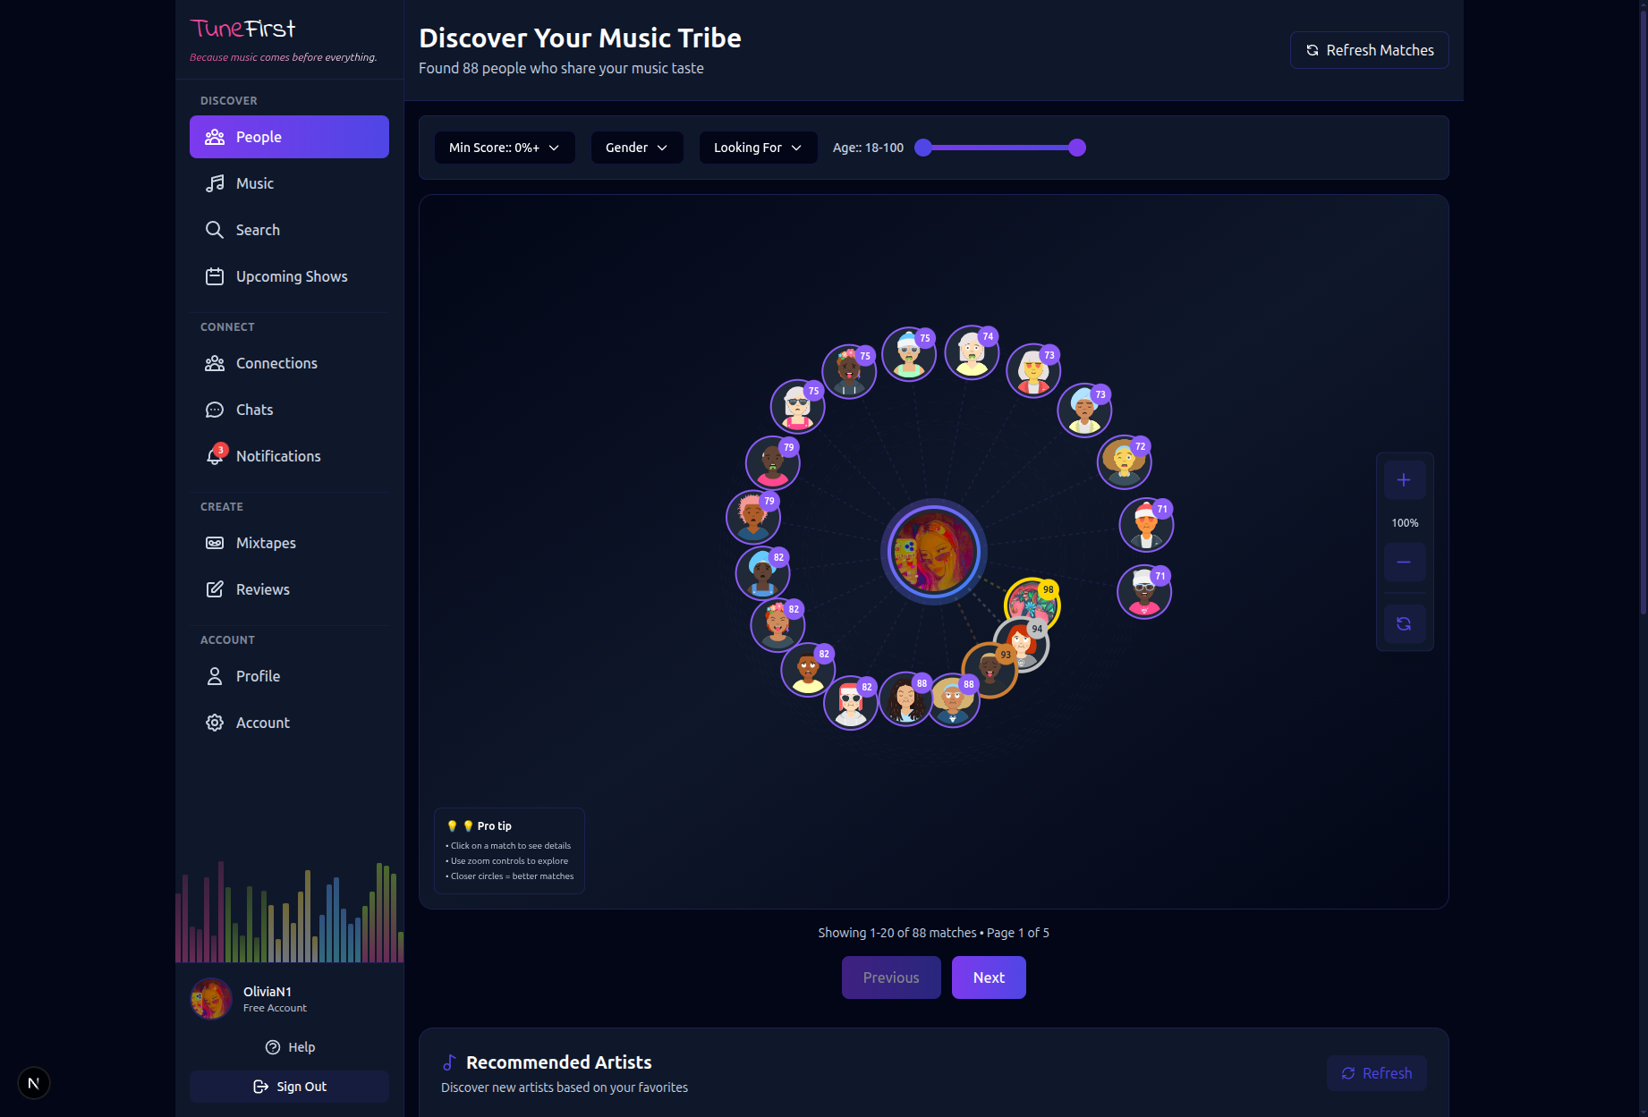
Task: Click the Notifications bell with badge
Action: point(215,455)
